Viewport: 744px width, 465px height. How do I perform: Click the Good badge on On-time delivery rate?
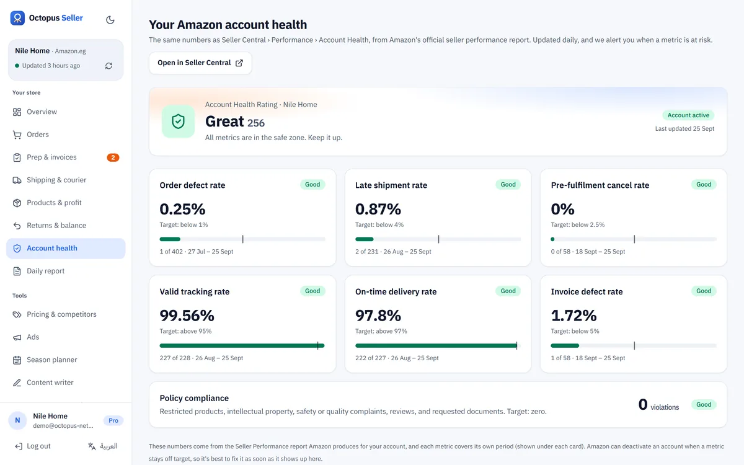(x=508, y=291)
